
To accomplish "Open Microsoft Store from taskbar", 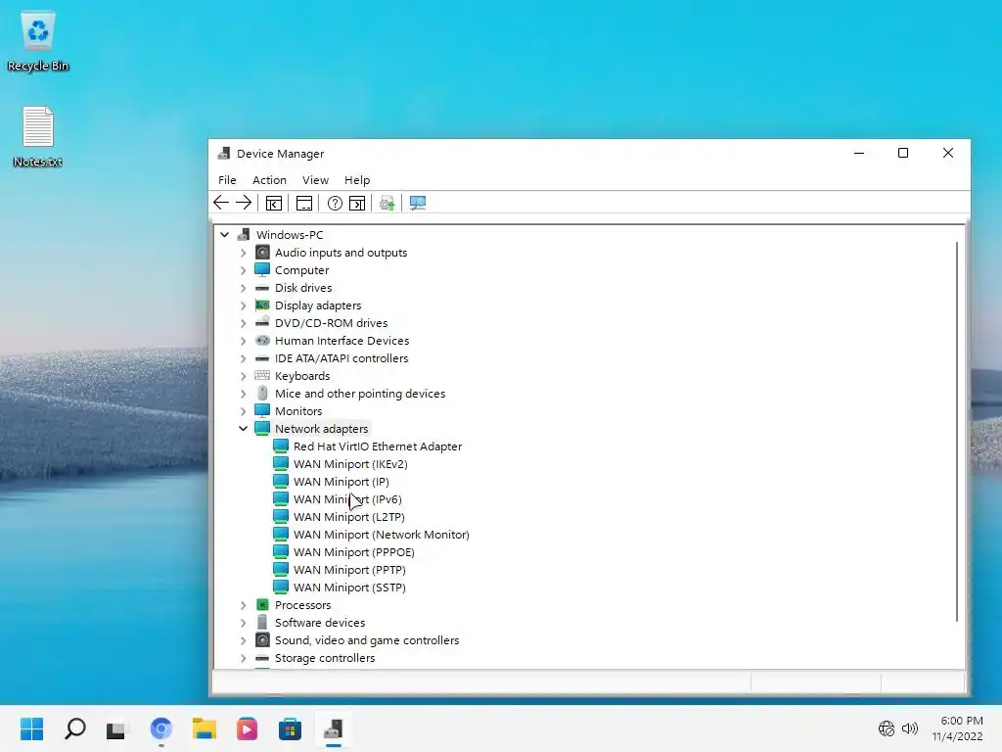I will (x=290, y=728).
